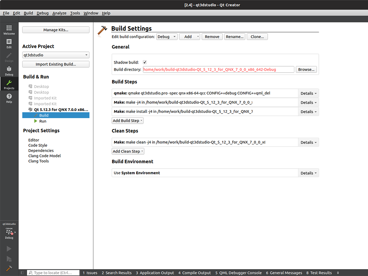
Task: Click Start Debugging icon in sidebar
Action: click(9, 259)
